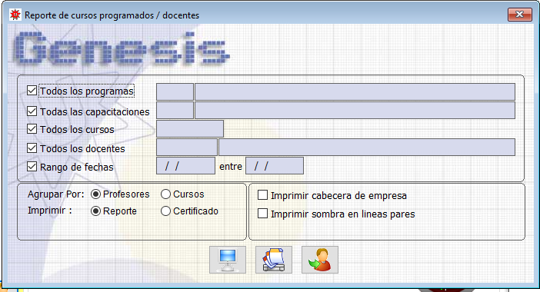
Task: Uncheck Todos los programas checkbox
Action: tap(32, 91)
